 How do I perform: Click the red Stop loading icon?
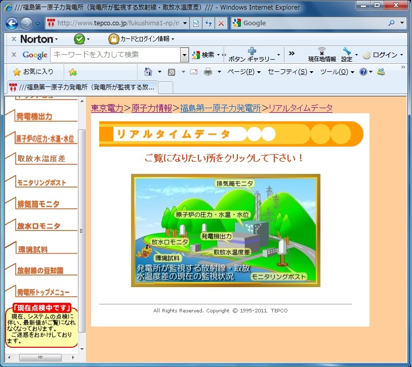(221, 23)
